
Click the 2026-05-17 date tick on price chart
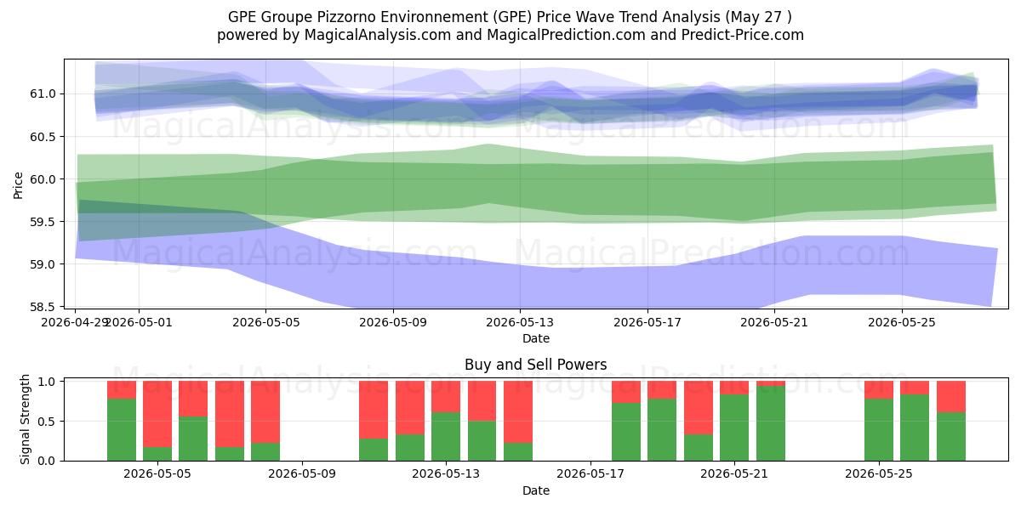[647, 322]
